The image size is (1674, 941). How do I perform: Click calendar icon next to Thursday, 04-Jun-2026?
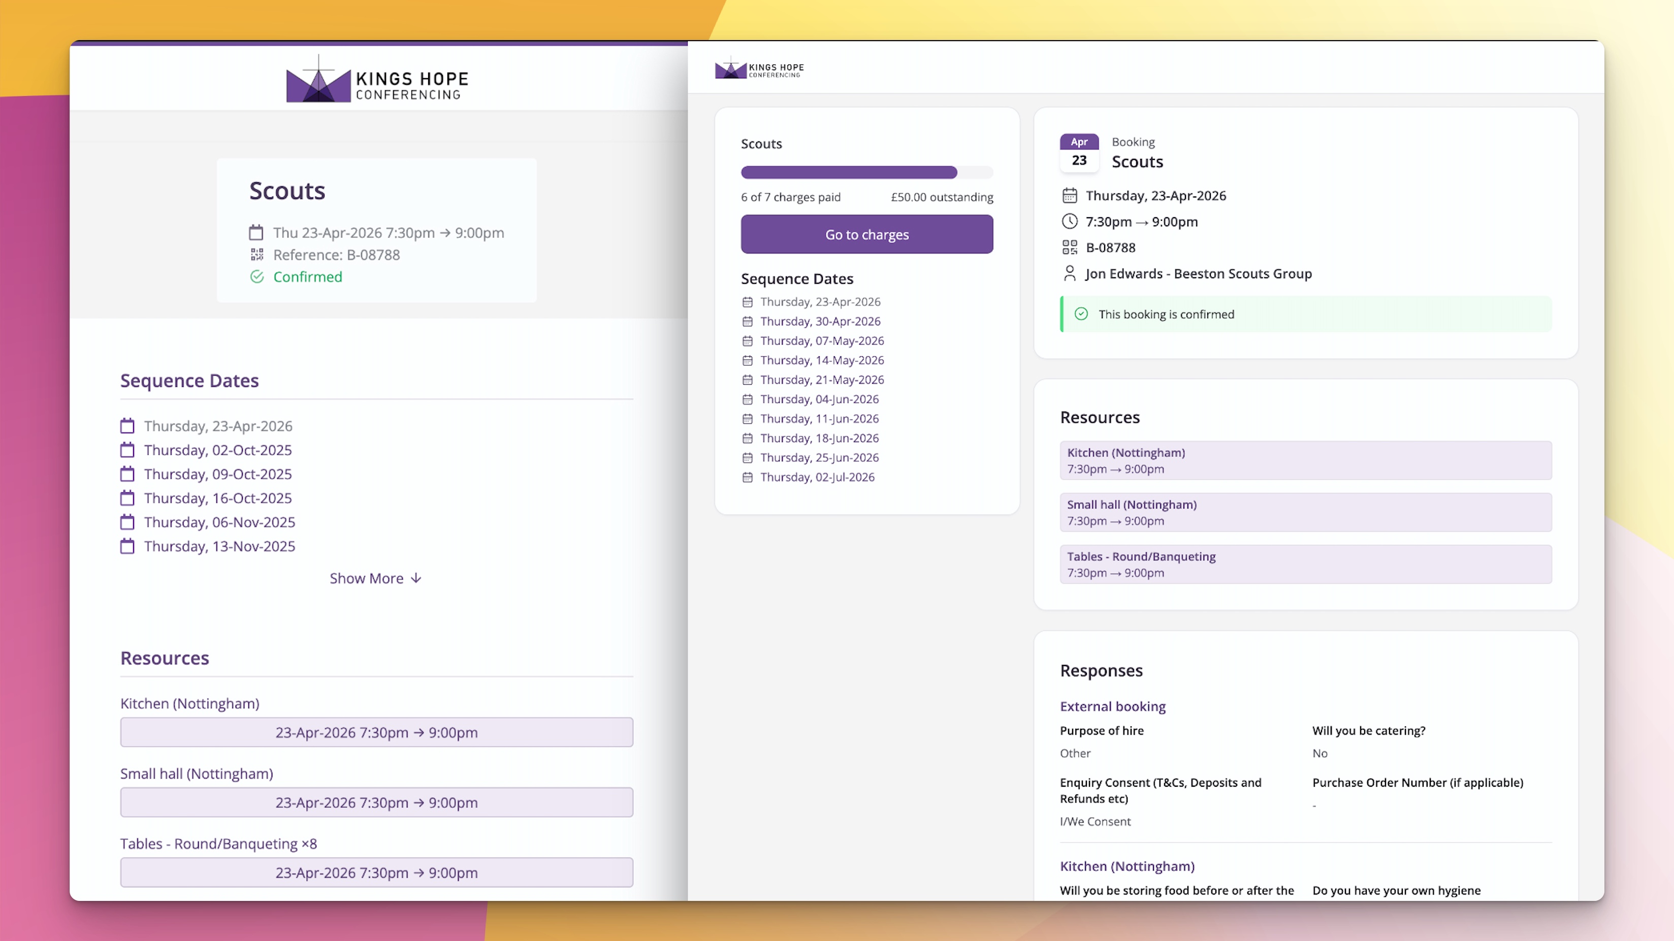coord(747,399)
